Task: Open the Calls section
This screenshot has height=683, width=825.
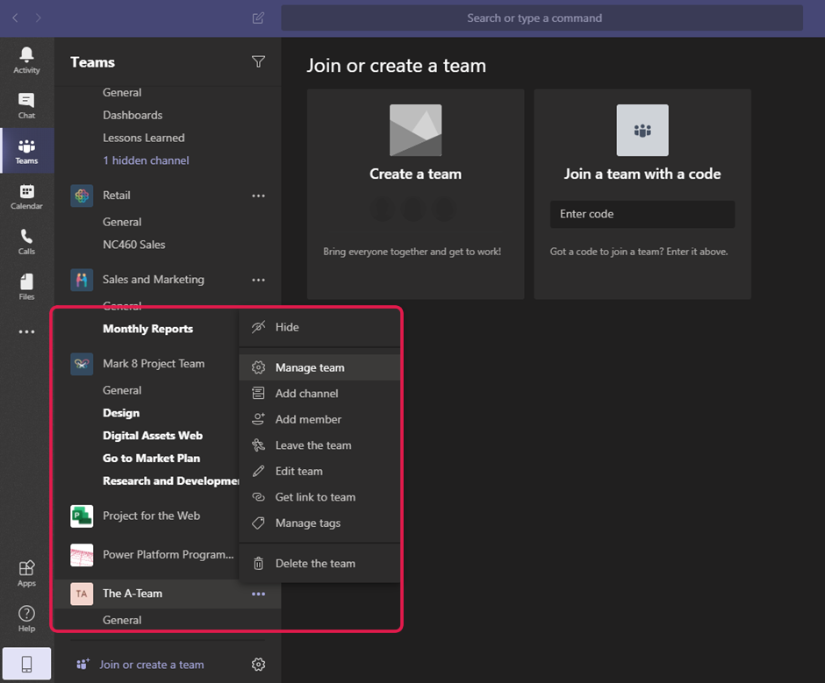Action: point(25,240)
